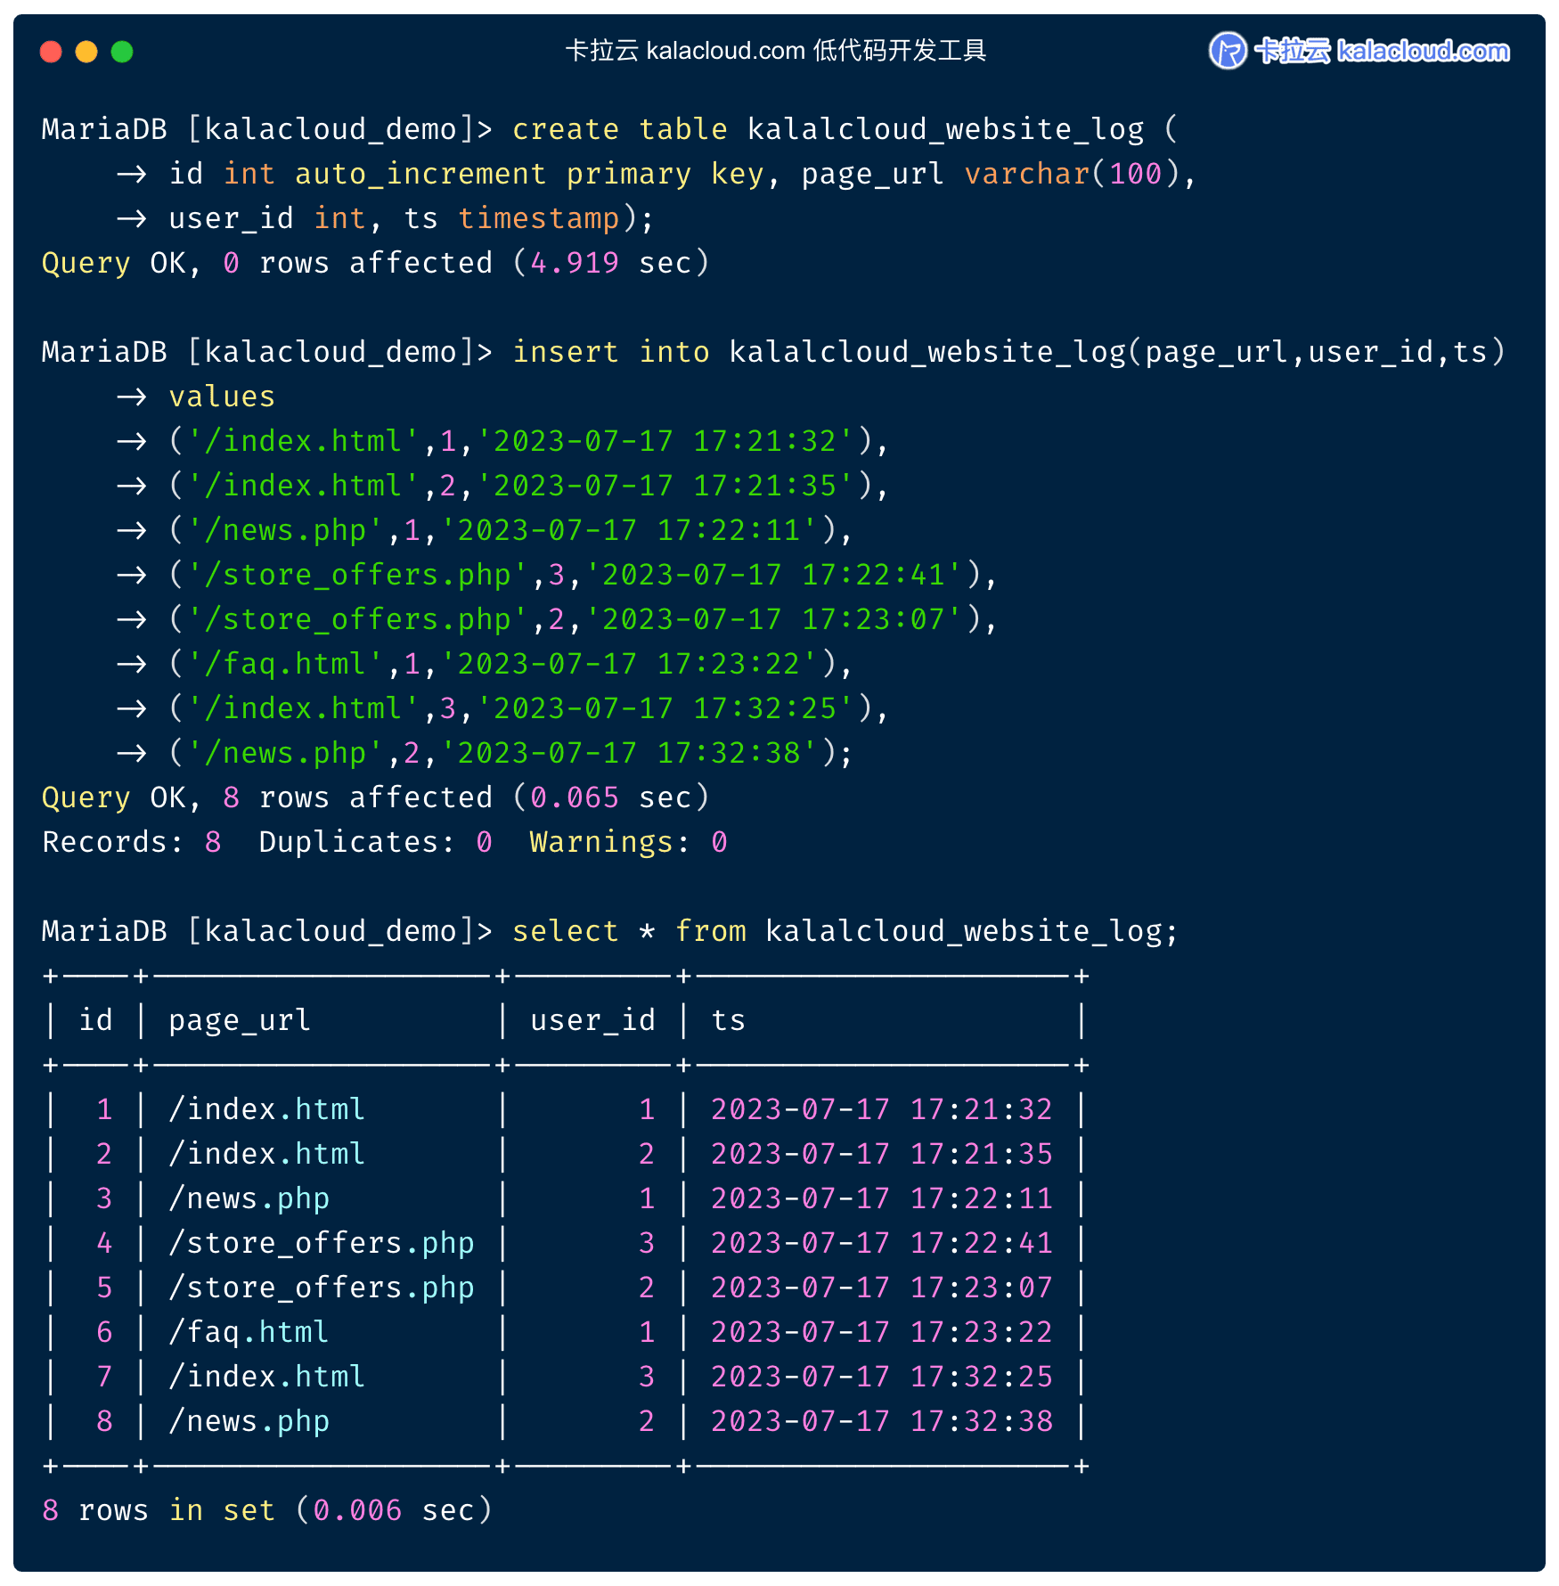Click the 'insert into' keywords
The image size is (1559, 1586).
(x=610, y=352)
